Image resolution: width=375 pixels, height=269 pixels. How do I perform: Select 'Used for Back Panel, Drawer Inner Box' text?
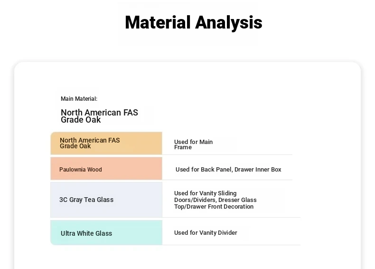pos(228,169)
